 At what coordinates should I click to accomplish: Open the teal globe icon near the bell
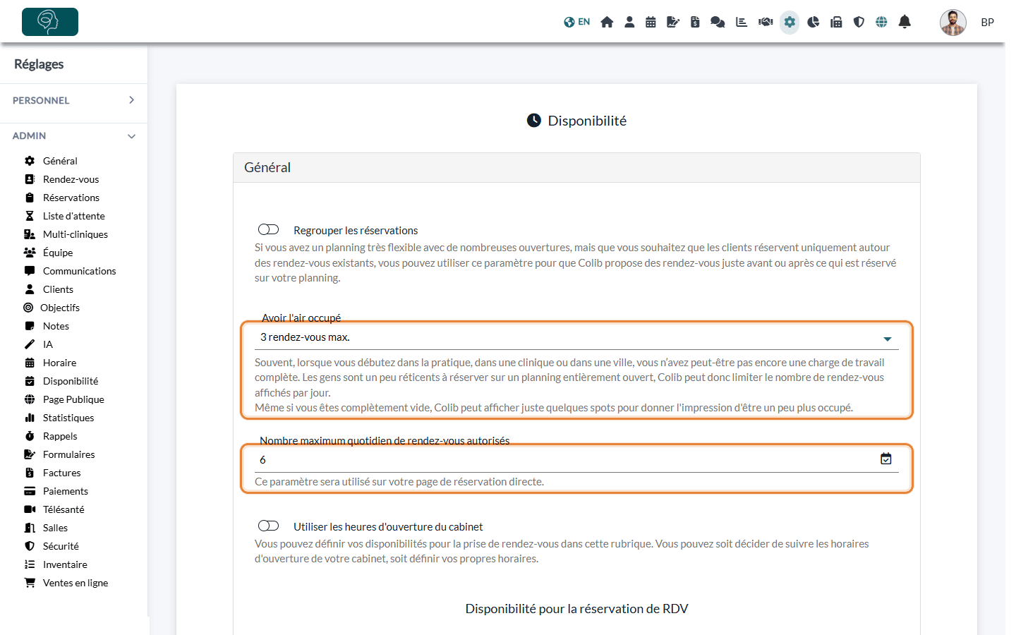[881, 22]
